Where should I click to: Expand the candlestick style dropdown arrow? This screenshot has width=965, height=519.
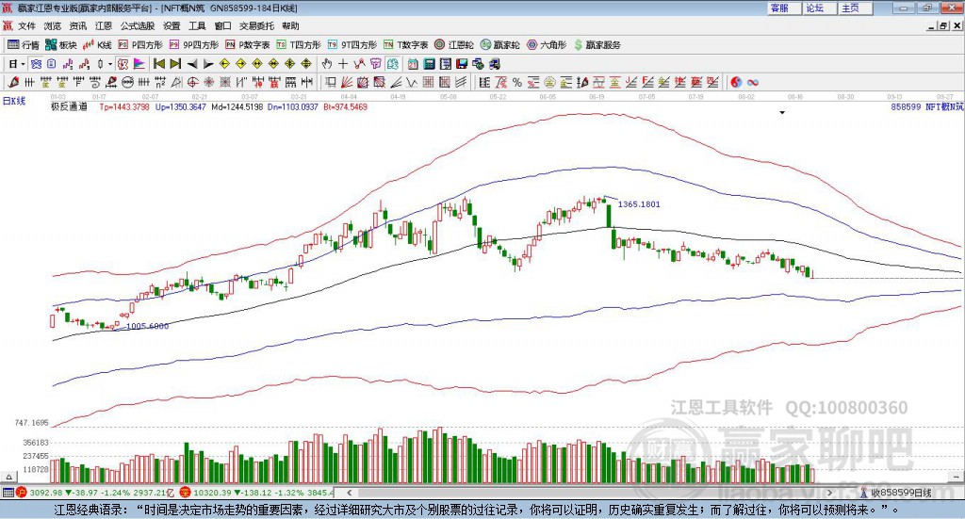click(110, 64)
